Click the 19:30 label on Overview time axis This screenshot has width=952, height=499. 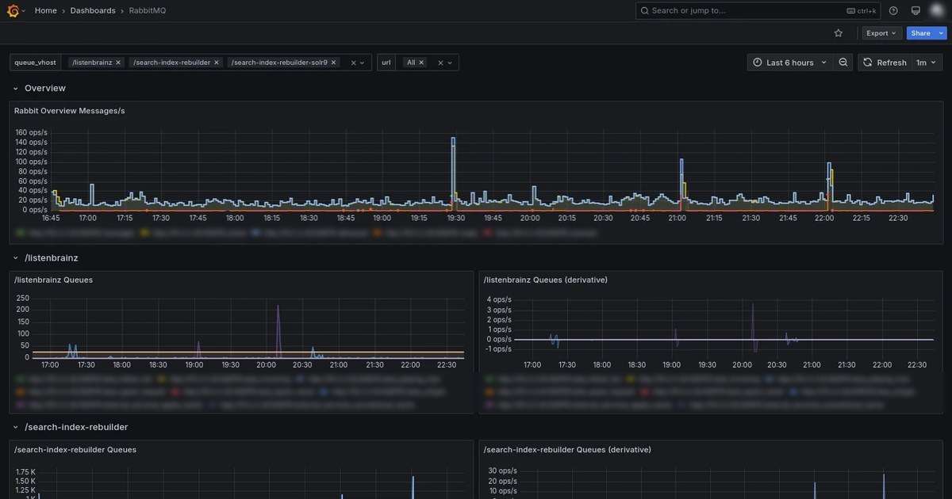(456, 218)
